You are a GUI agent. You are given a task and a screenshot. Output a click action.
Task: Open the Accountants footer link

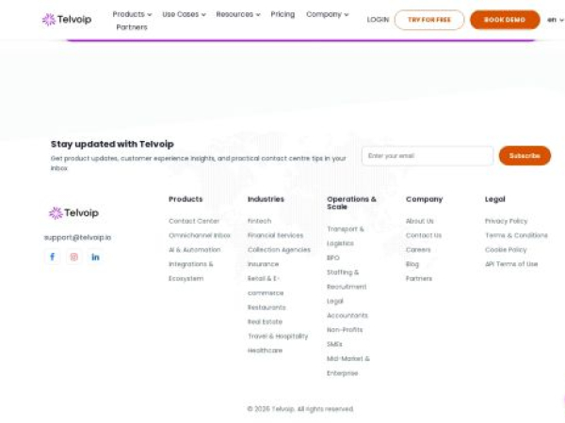[347, 316]
